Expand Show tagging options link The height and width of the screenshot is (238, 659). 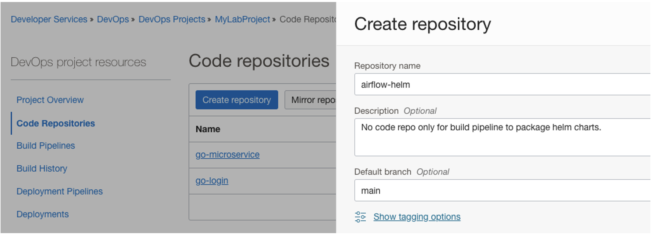click(x=417, y=217)
